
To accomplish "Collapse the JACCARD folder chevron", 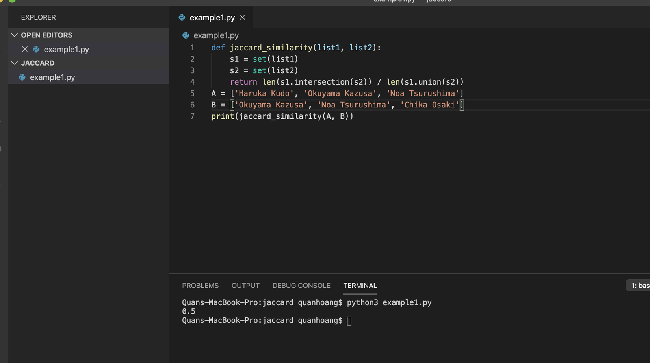I will tap(15, 63).
